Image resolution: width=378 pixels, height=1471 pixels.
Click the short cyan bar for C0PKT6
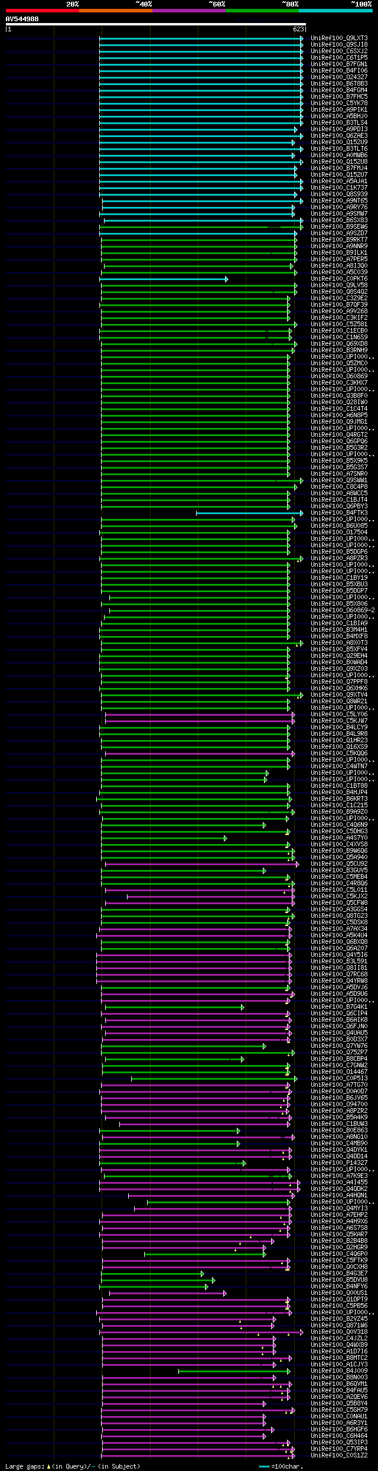click(164, 279)
